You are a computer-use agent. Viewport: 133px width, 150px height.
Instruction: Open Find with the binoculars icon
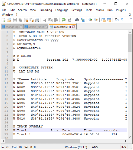[77, 20]
